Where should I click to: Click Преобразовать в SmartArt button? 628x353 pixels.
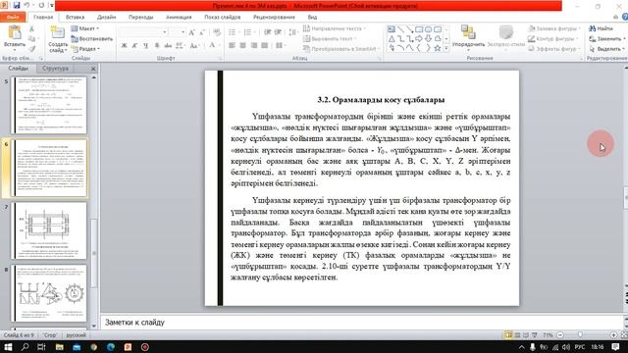point(340,49)
